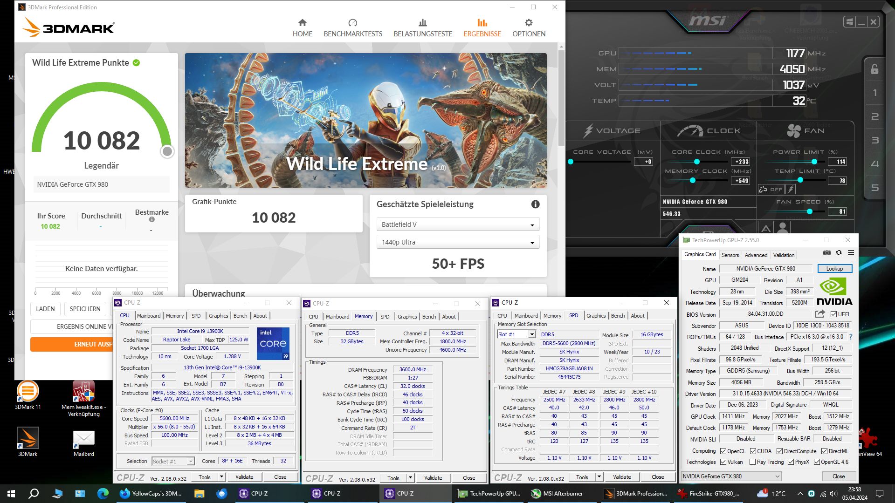Click SPEICHERN button in 3DMark
The image size is (895, 503).
tap(85, 309)
